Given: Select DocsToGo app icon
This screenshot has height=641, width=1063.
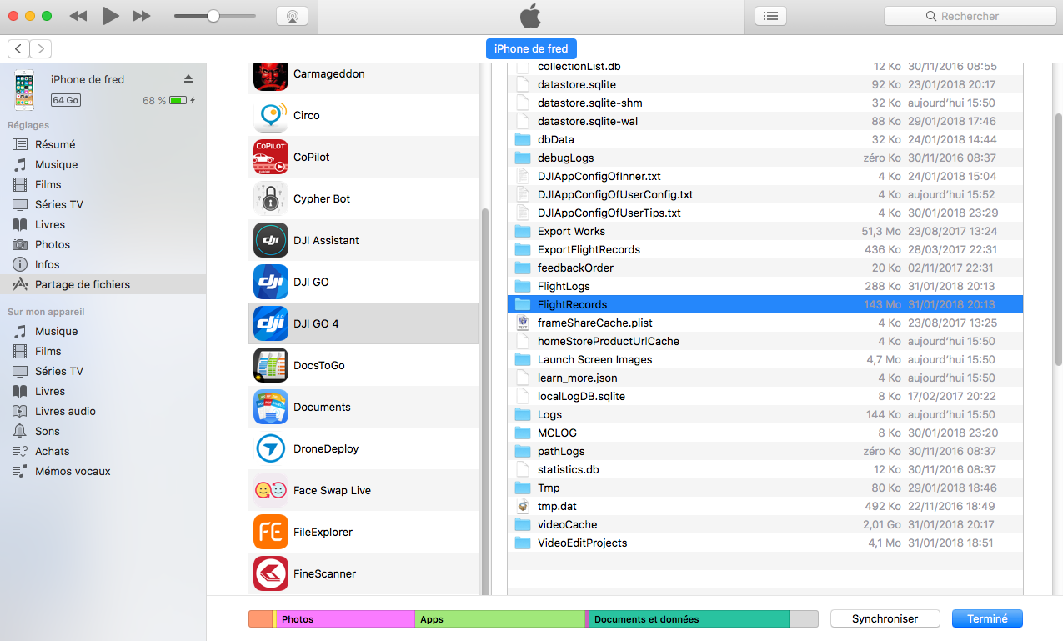Looking at the screenshot, I should pos(271,365).
